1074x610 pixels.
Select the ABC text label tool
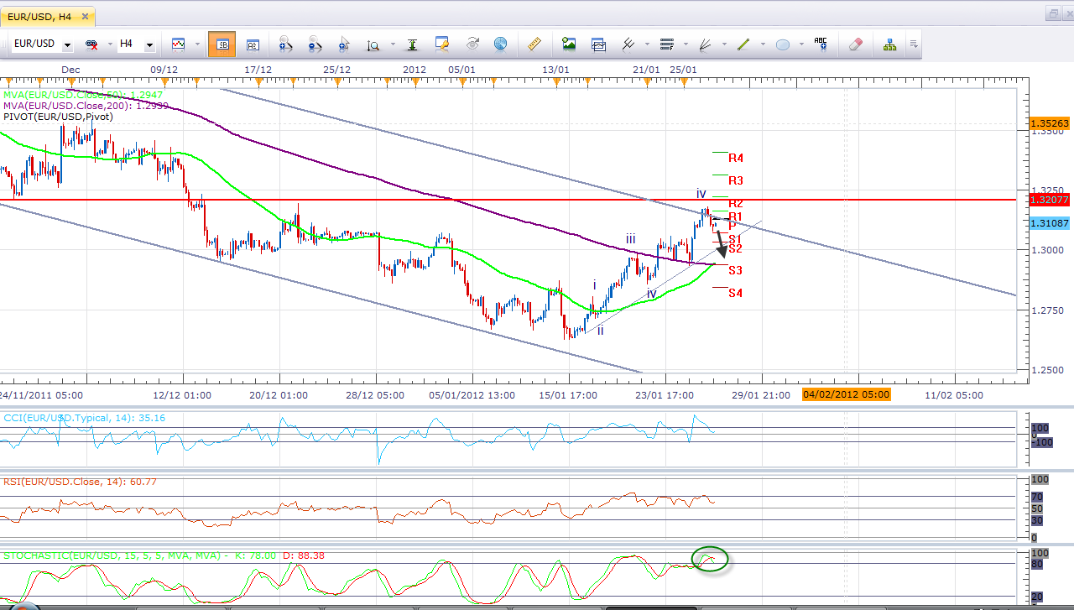pos(821,44)
